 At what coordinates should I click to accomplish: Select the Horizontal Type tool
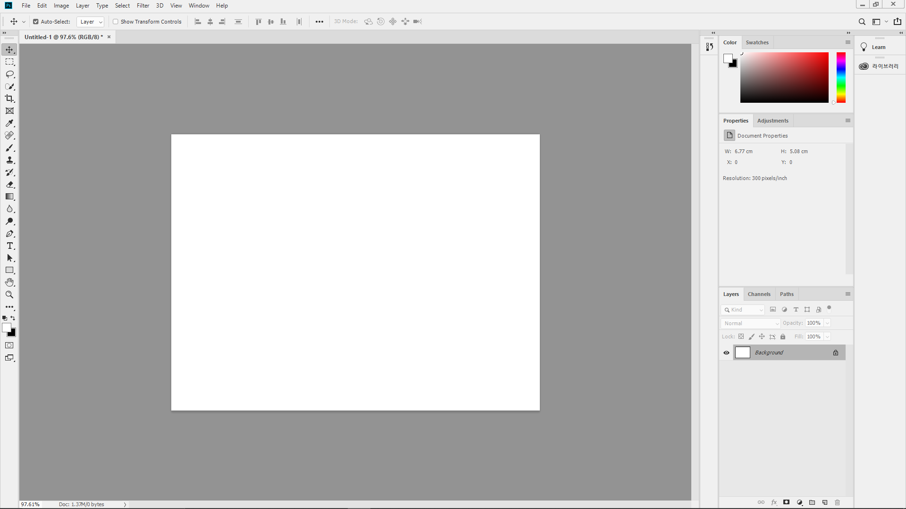(x=9, y=246)
